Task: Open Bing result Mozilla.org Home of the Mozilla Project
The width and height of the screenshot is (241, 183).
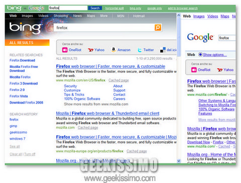Action: (93, 161)
